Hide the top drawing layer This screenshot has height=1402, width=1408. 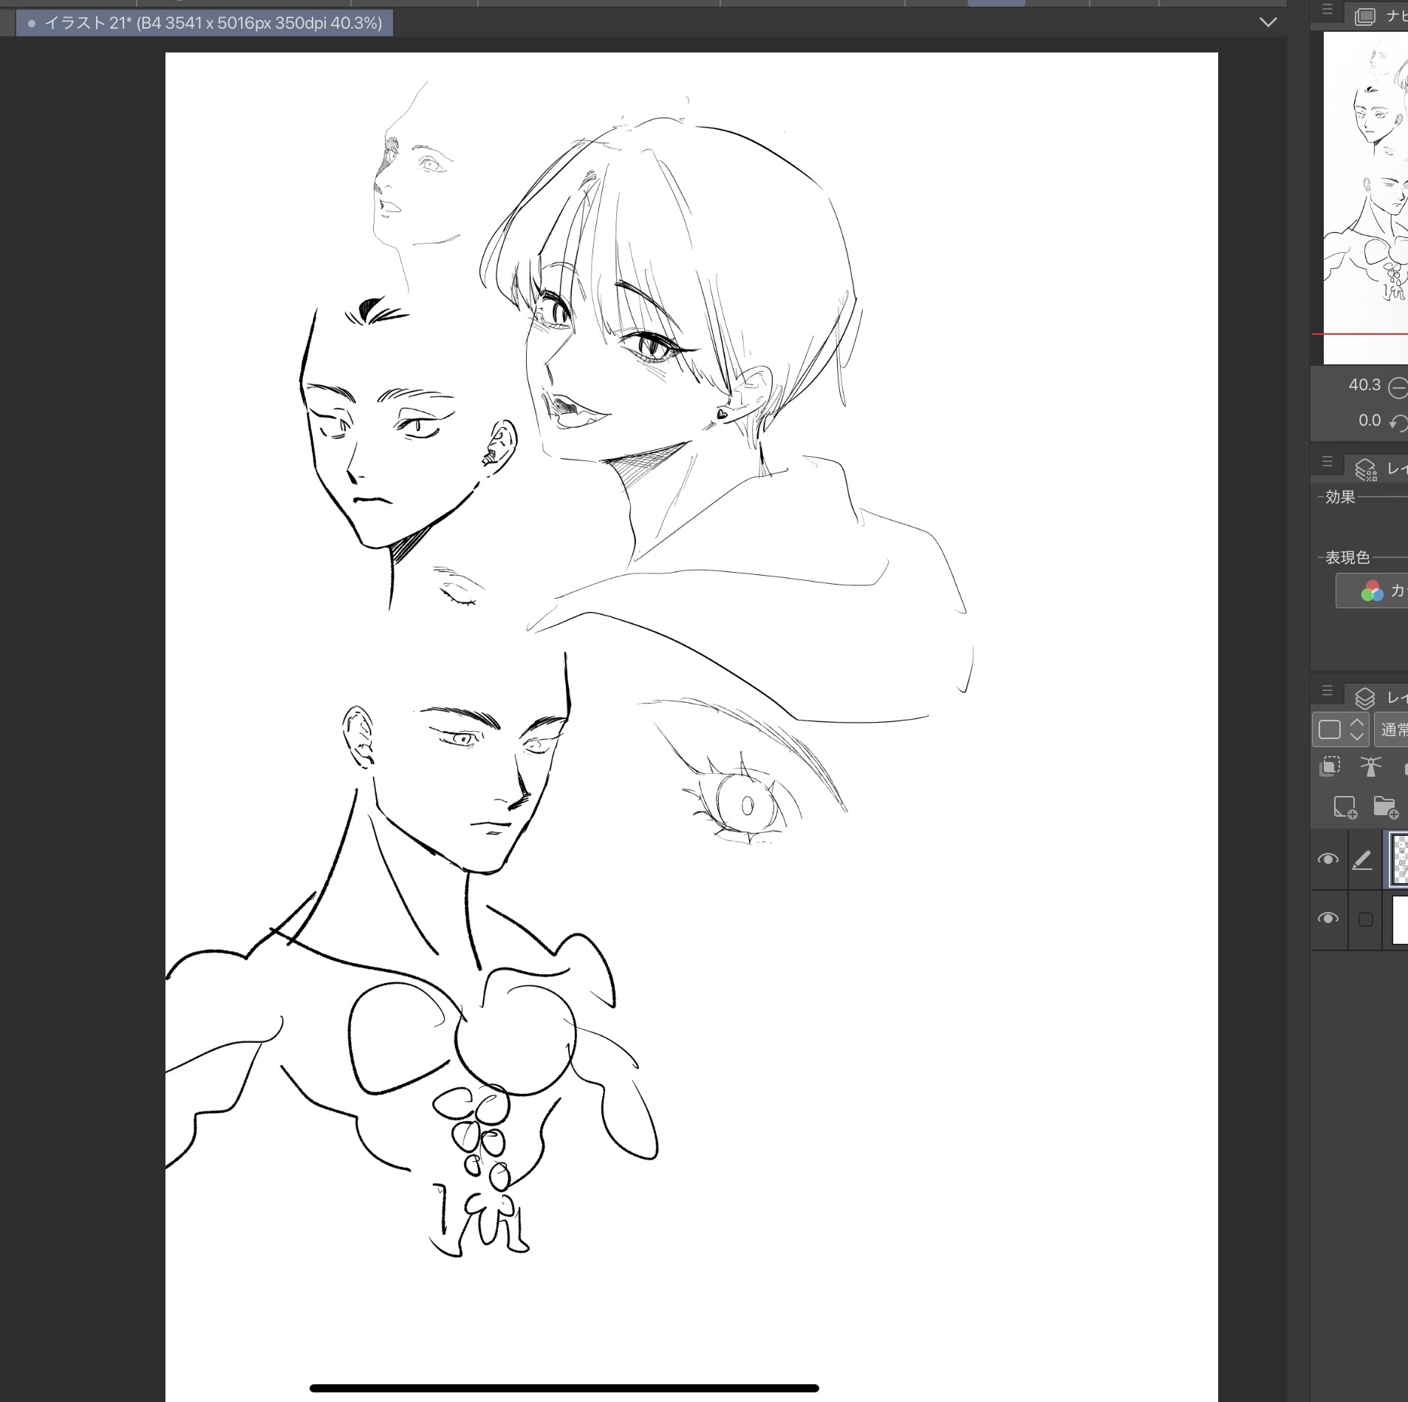coord(1328,859)
